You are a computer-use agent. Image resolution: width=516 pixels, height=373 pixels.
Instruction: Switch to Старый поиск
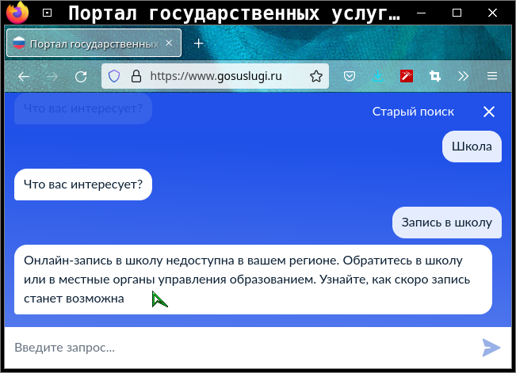tap(413, 112)
